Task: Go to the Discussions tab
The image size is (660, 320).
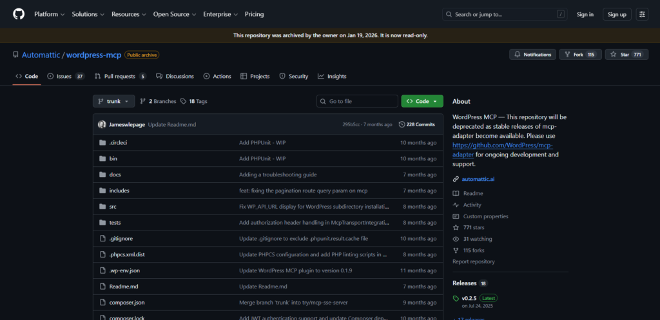Action: (x=175, y=76)
